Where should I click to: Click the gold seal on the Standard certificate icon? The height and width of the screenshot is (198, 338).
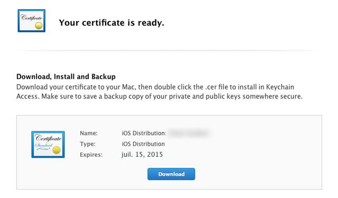(57, 150)
